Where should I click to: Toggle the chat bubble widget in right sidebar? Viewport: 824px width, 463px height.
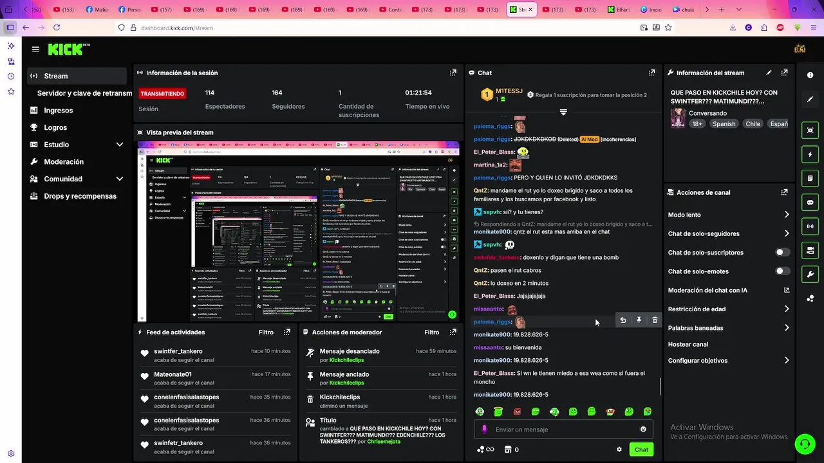[x=810, y=202]
